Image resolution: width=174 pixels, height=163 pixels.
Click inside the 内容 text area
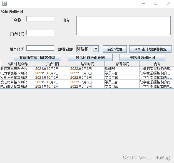pyautogui.click(x=123, y=26)
